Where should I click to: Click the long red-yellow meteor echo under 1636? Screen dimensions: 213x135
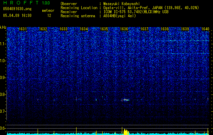pyautogui.click(x=126, y=100)
